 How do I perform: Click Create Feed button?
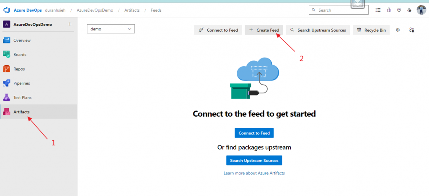[264, 30]
